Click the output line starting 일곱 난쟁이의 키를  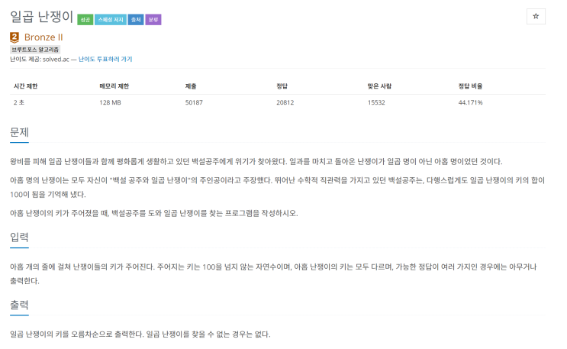[x=140, y=334]
